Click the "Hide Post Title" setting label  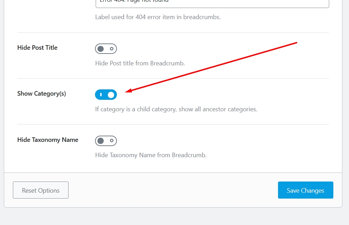[37, 48]
